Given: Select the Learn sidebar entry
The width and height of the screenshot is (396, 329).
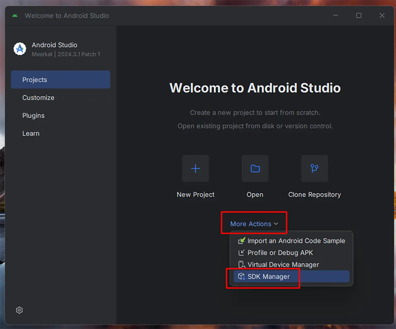Looking at the screenshot, I should point(31,133).
